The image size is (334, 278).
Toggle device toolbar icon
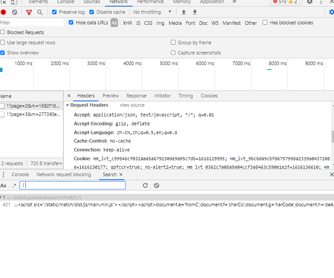[14, 2]
